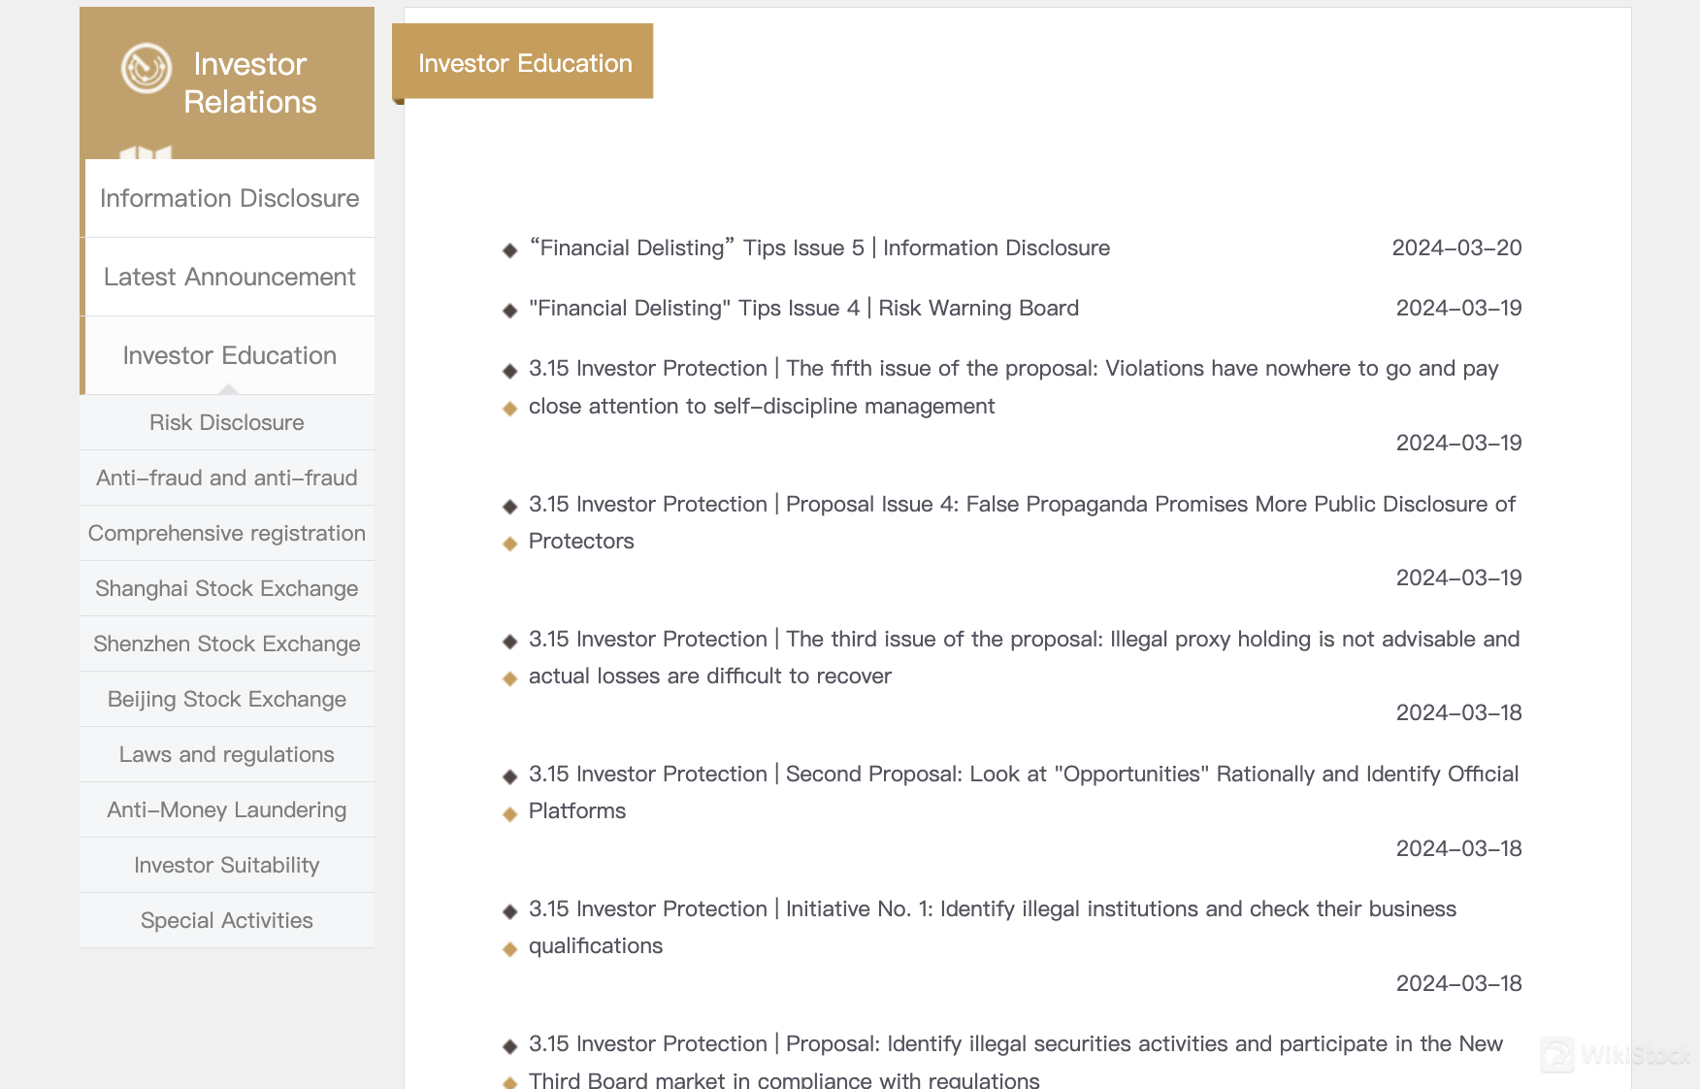Select Anti-Money Laundering in the sidebar

pos(226,809)
